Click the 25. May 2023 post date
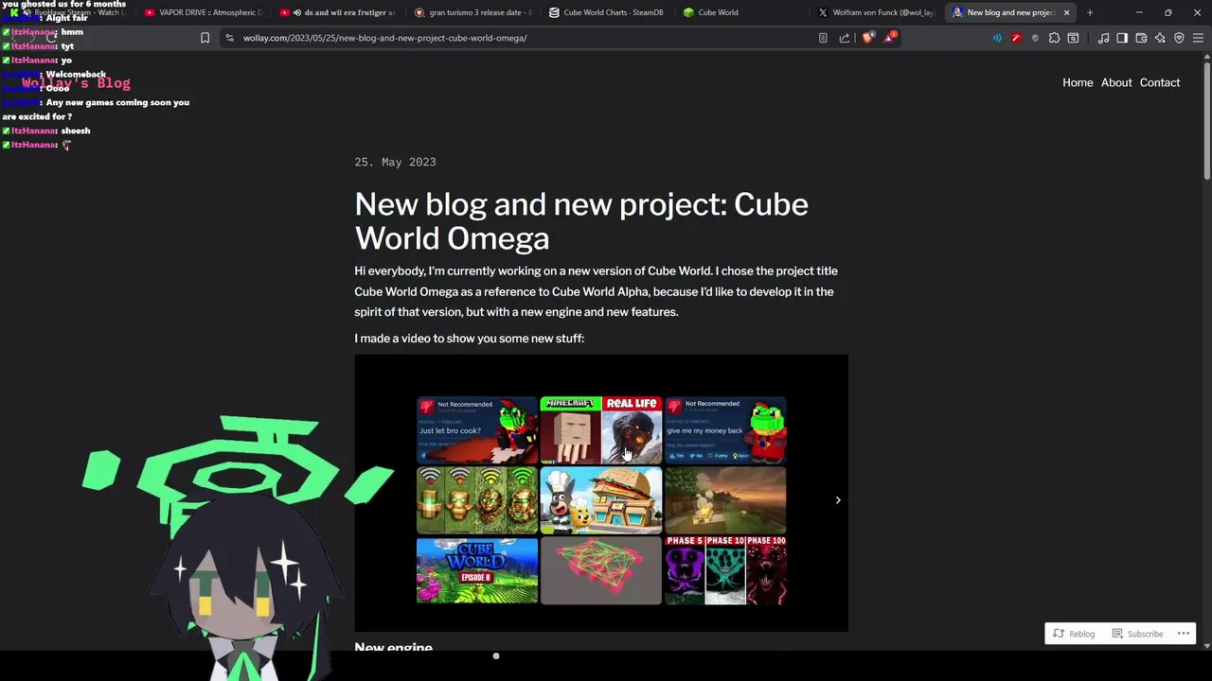The width and height of the screenshot is (1212, 681). click(x=395, y=162)
